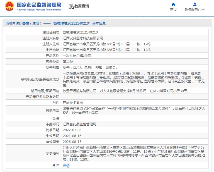The image size is (214, 172).
Task: Click the 注册证编号 label
Action: (51, 32)
